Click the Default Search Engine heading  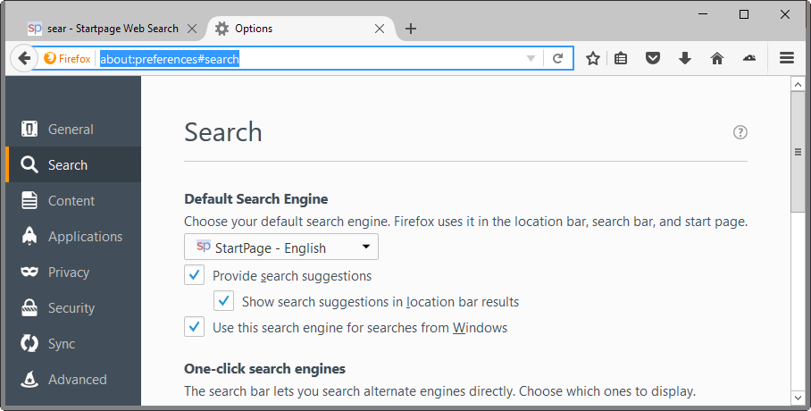(256, 199)
